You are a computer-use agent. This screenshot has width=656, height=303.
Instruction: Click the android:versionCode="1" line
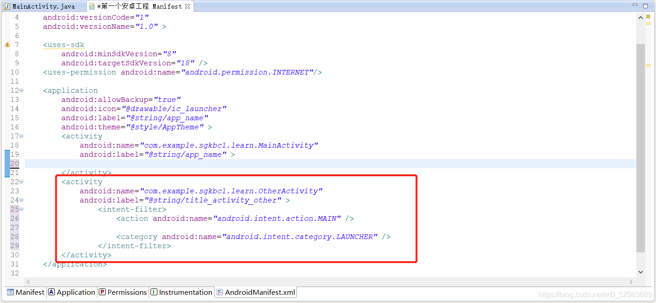[x=96, y=17]
